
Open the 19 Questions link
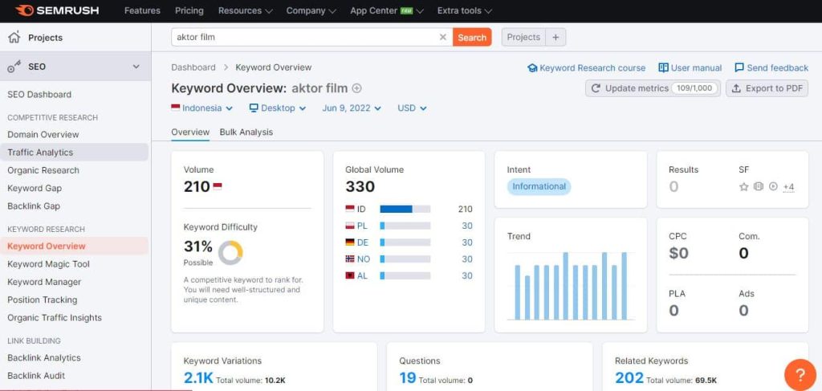point(407,377)
